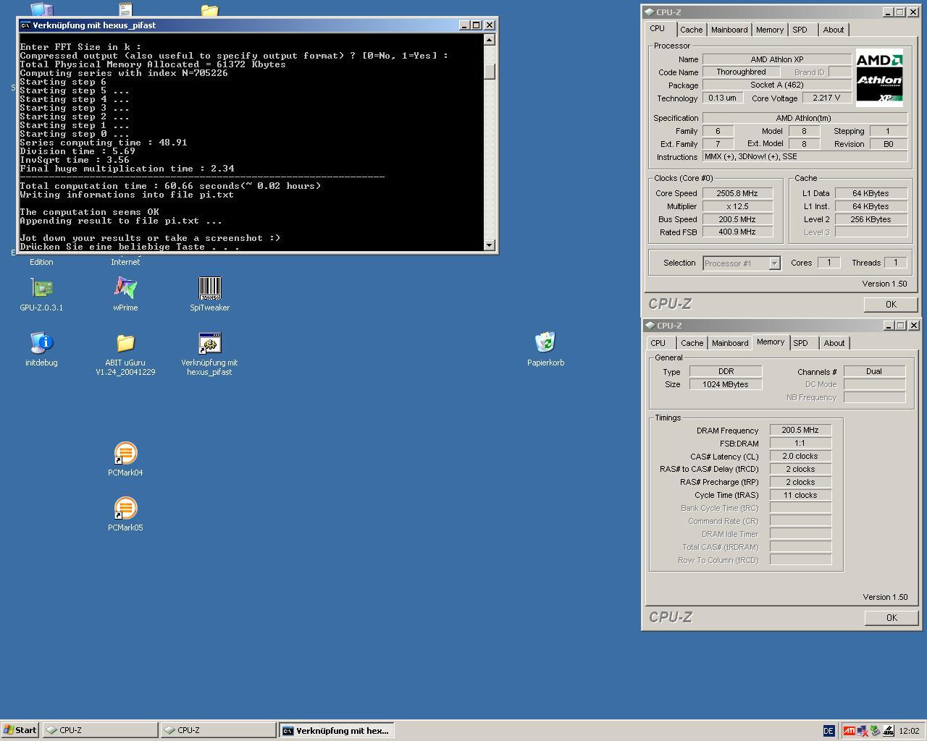The height and width of the screenshot is (741, 927).
Task: Click the DRAM Frequency value 200.5 MHz
Action: point(800,430)
